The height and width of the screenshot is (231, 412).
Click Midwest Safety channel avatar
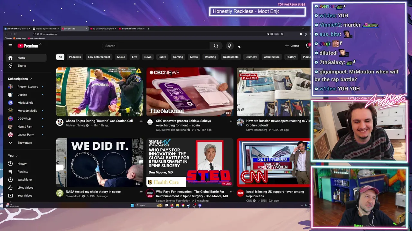click(60, 122)
